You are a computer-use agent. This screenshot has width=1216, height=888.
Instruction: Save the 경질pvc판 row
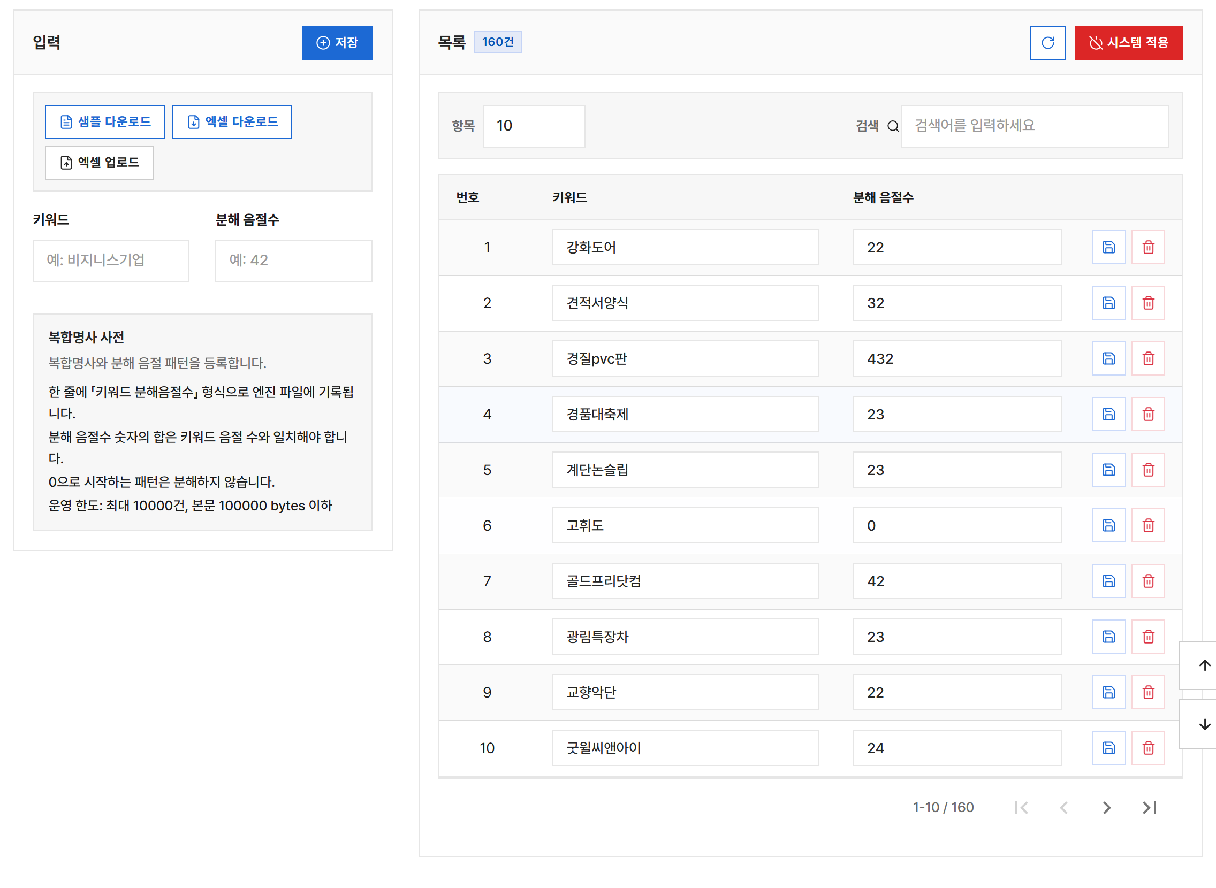tap(1108, 358)
